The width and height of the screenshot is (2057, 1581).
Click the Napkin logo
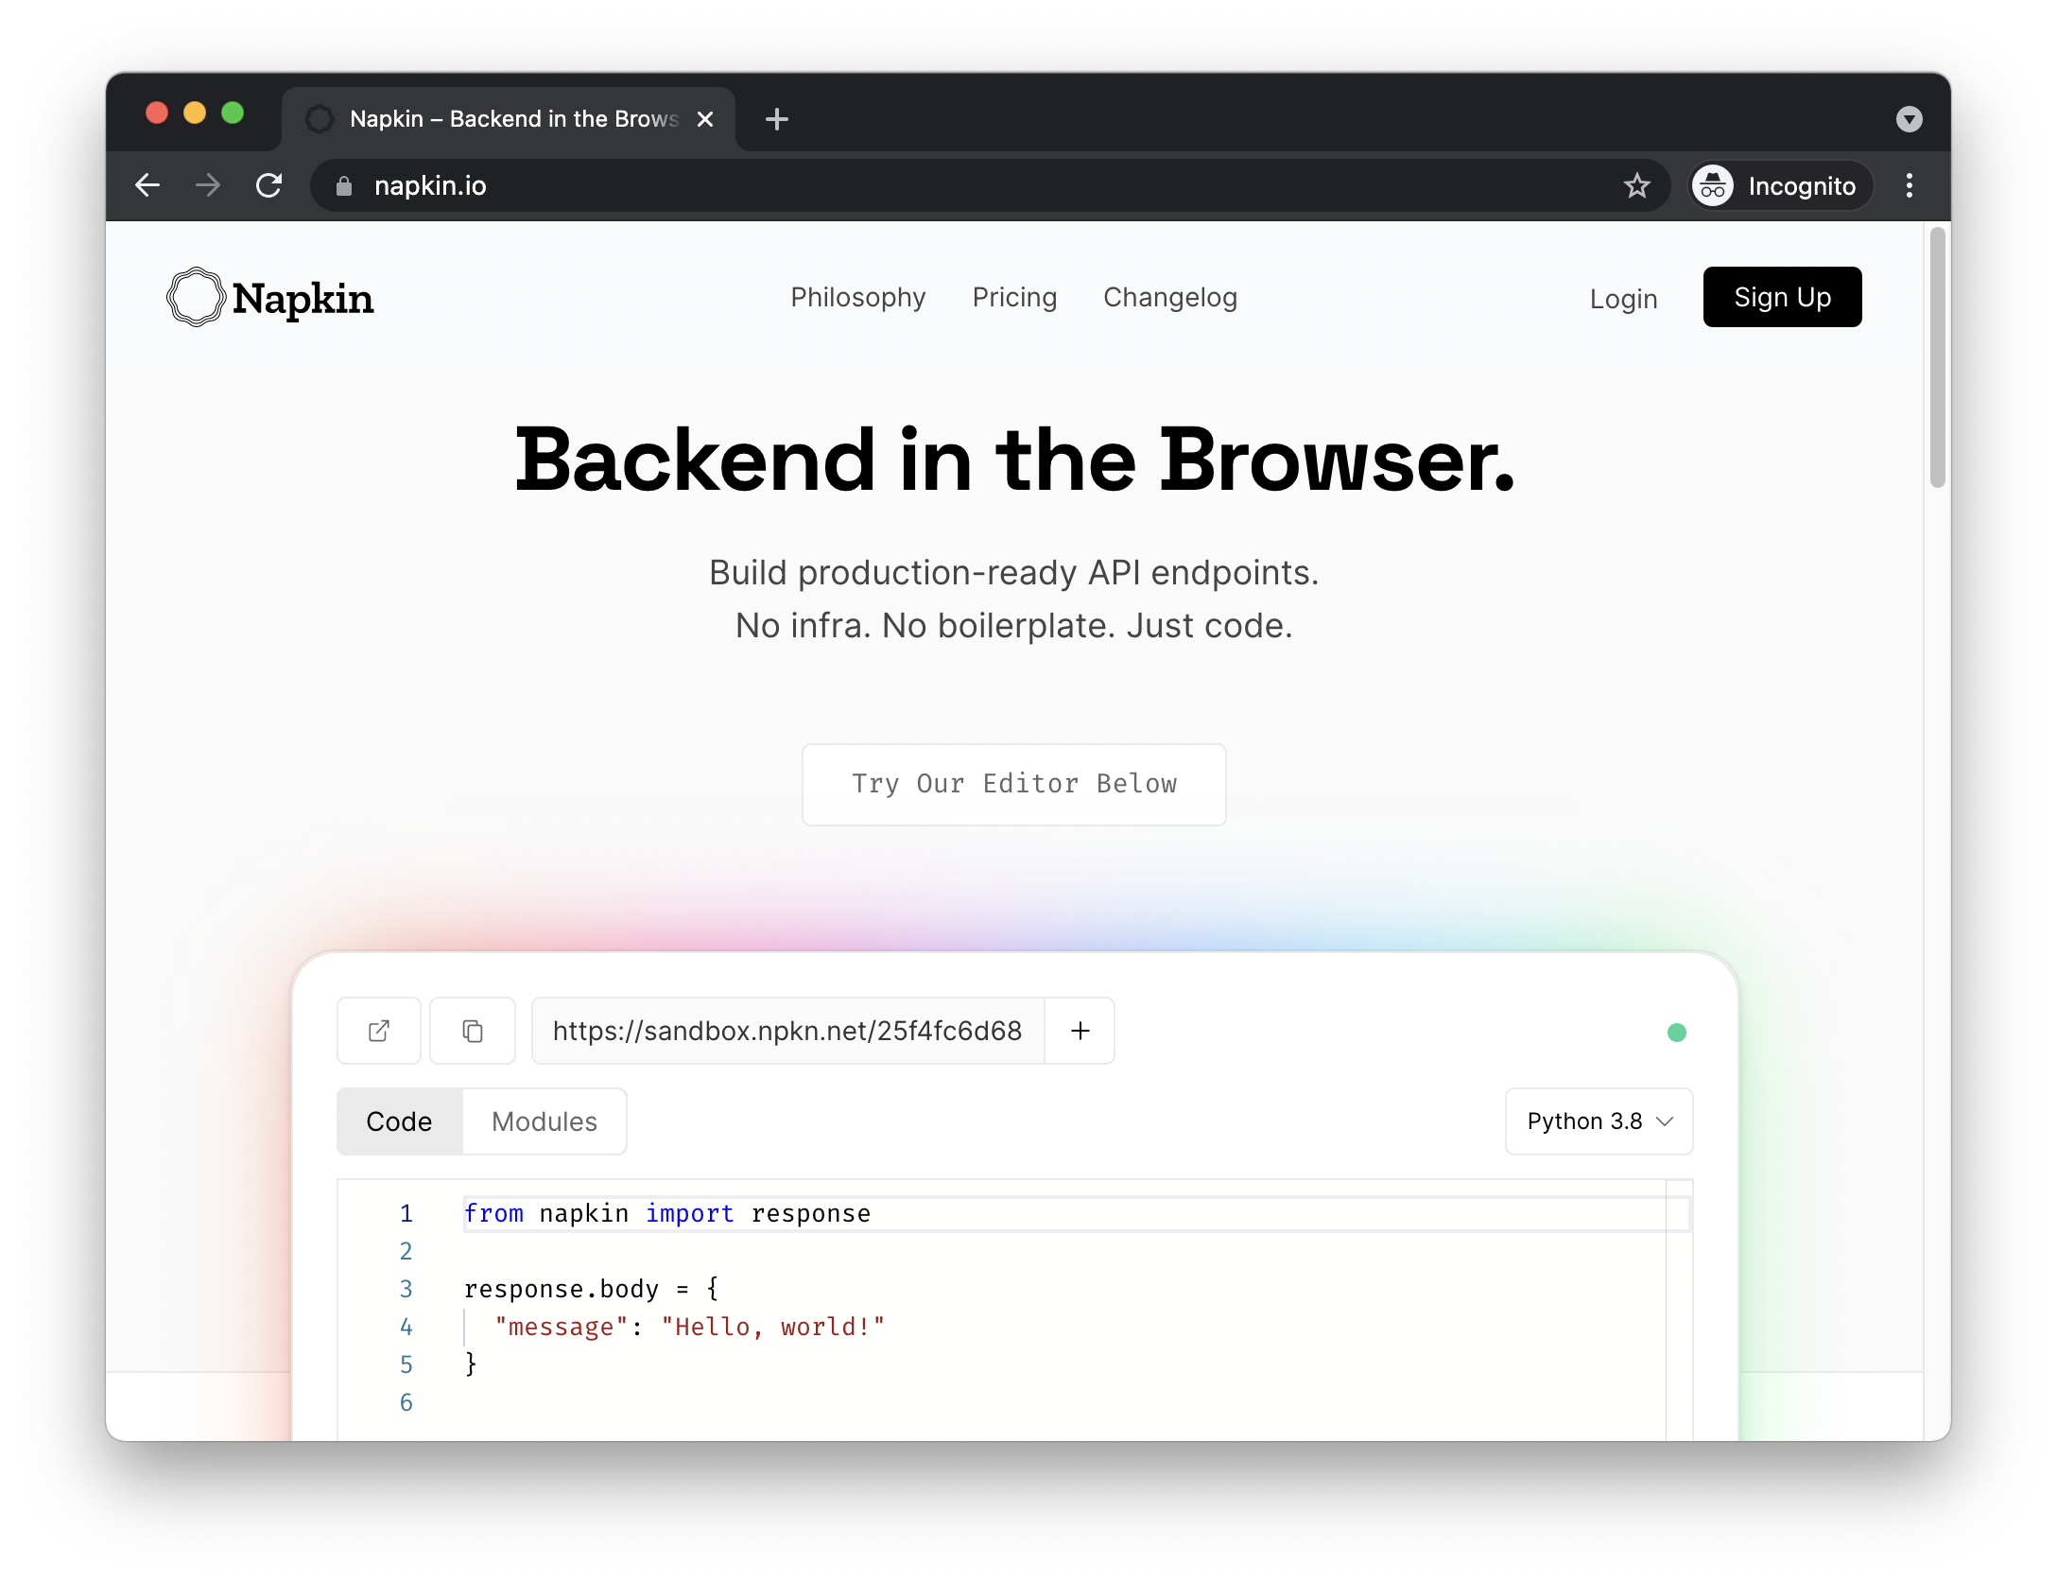point(270,298)
